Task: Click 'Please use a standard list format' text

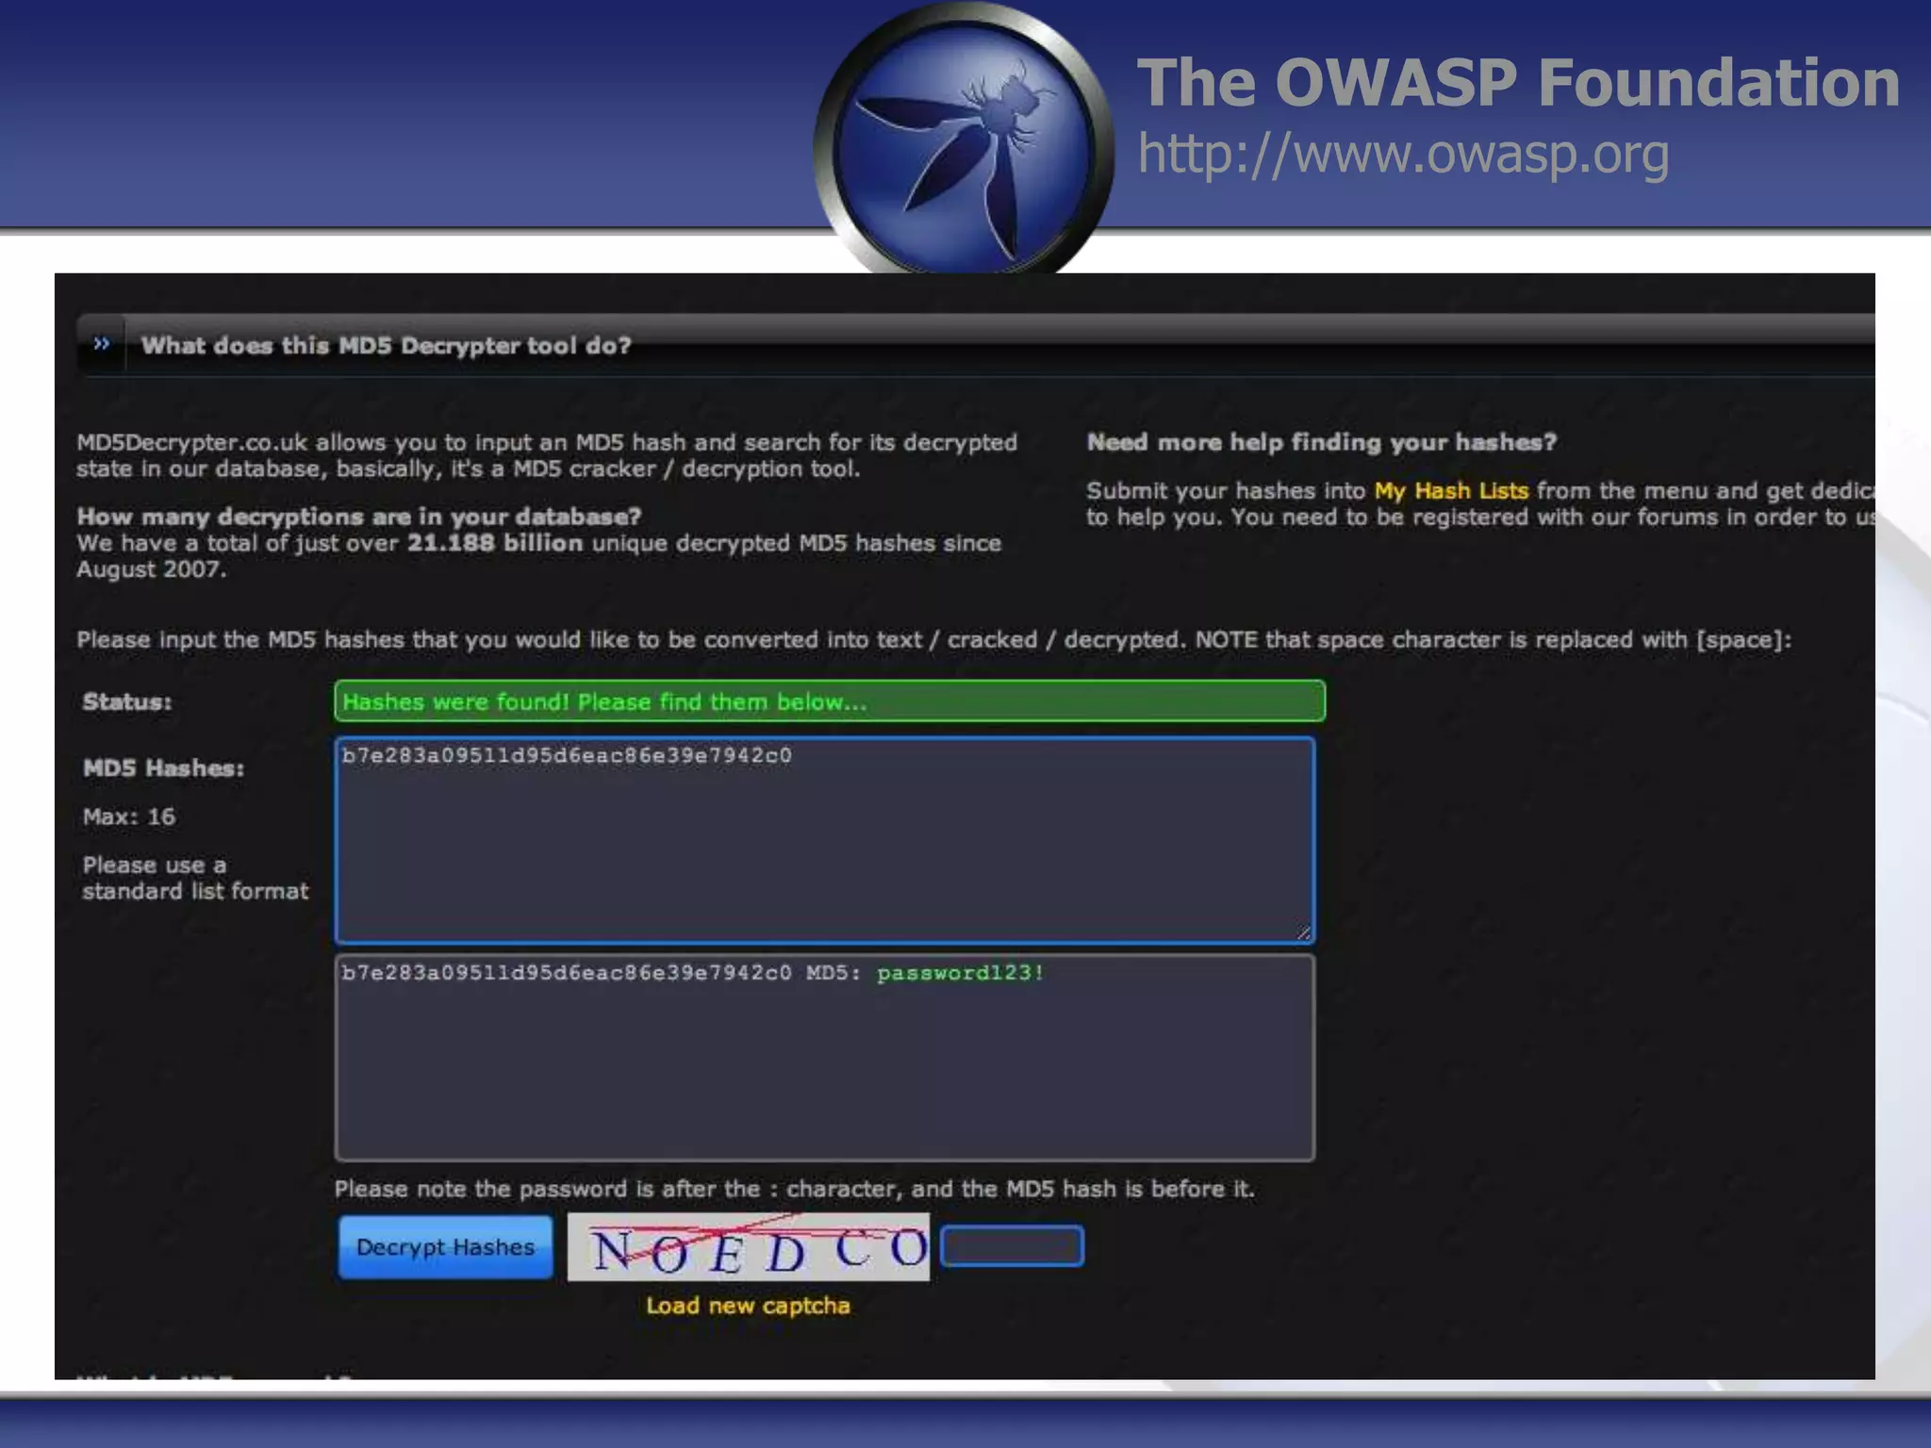Action: pyautogui.click(x=195, y=879)
